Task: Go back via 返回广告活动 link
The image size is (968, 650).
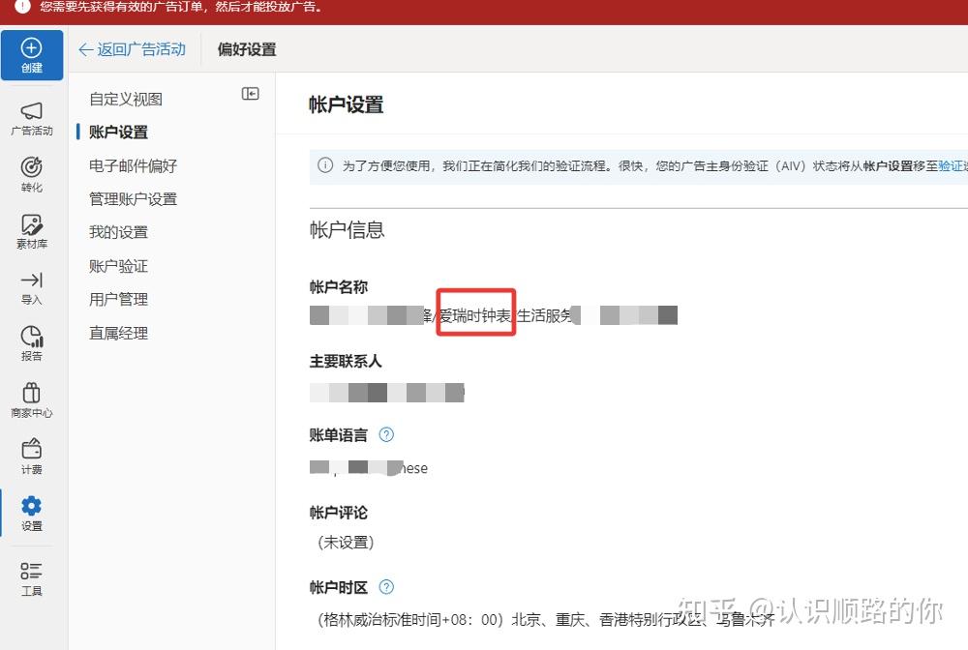Action: 132,49
